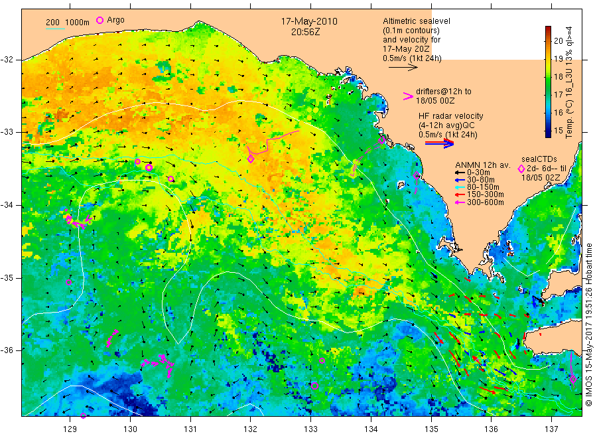This screenshot has height=438, width=597.
Task: Click the sealCTDs magenta diamond legend symbol
Action: (521, 169)
